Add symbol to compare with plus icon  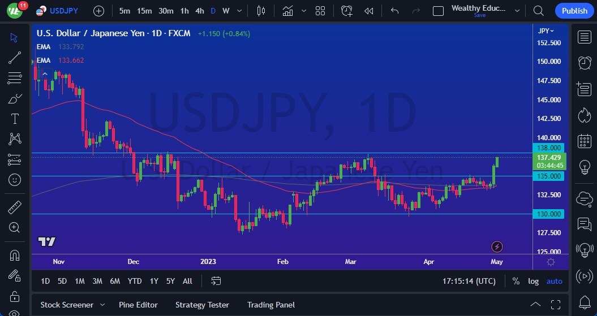(x=98, y=11)
